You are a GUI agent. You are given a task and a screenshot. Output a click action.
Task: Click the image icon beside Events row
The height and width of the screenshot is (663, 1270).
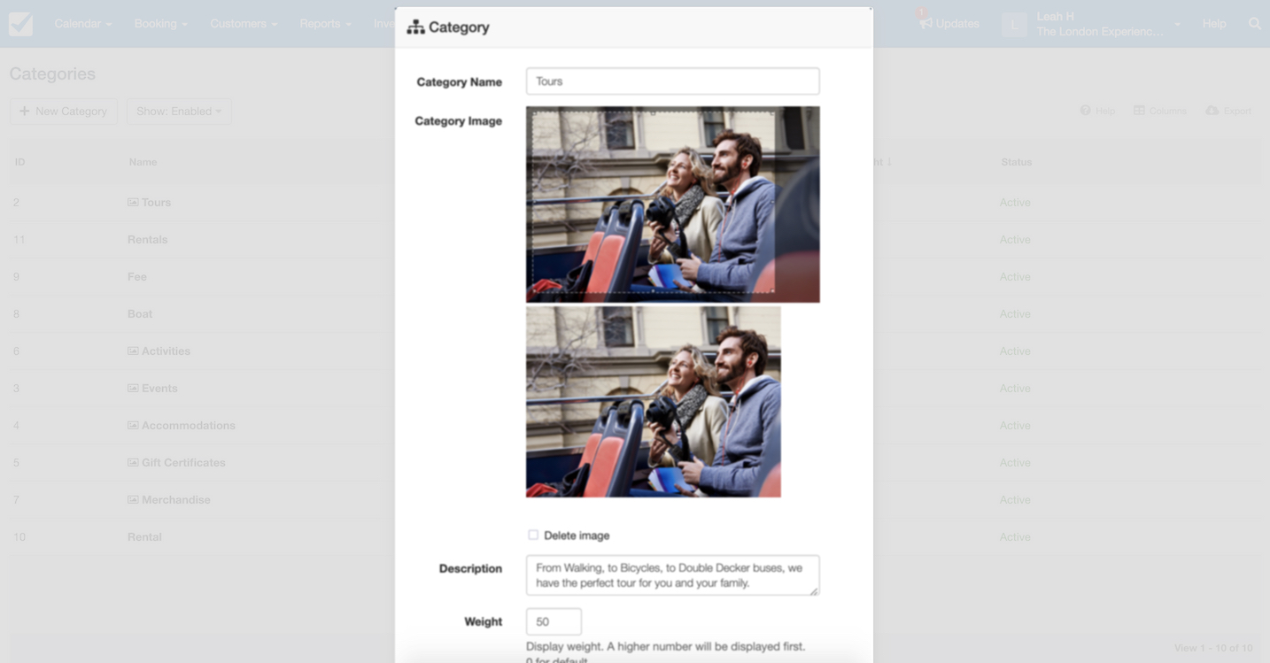point(133,389)
